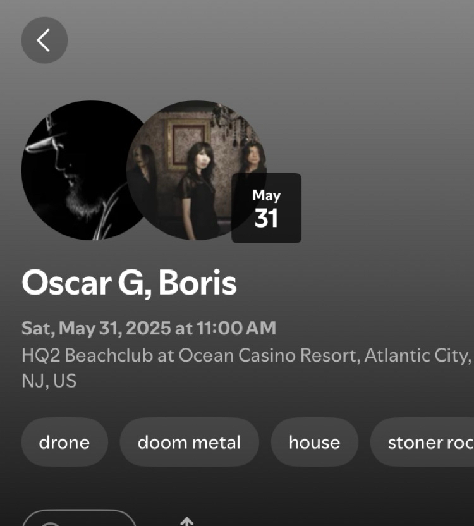This screenshot has height=526, width=474.
Task: Tap the "31" day number in badge
Action: (266, 219)
